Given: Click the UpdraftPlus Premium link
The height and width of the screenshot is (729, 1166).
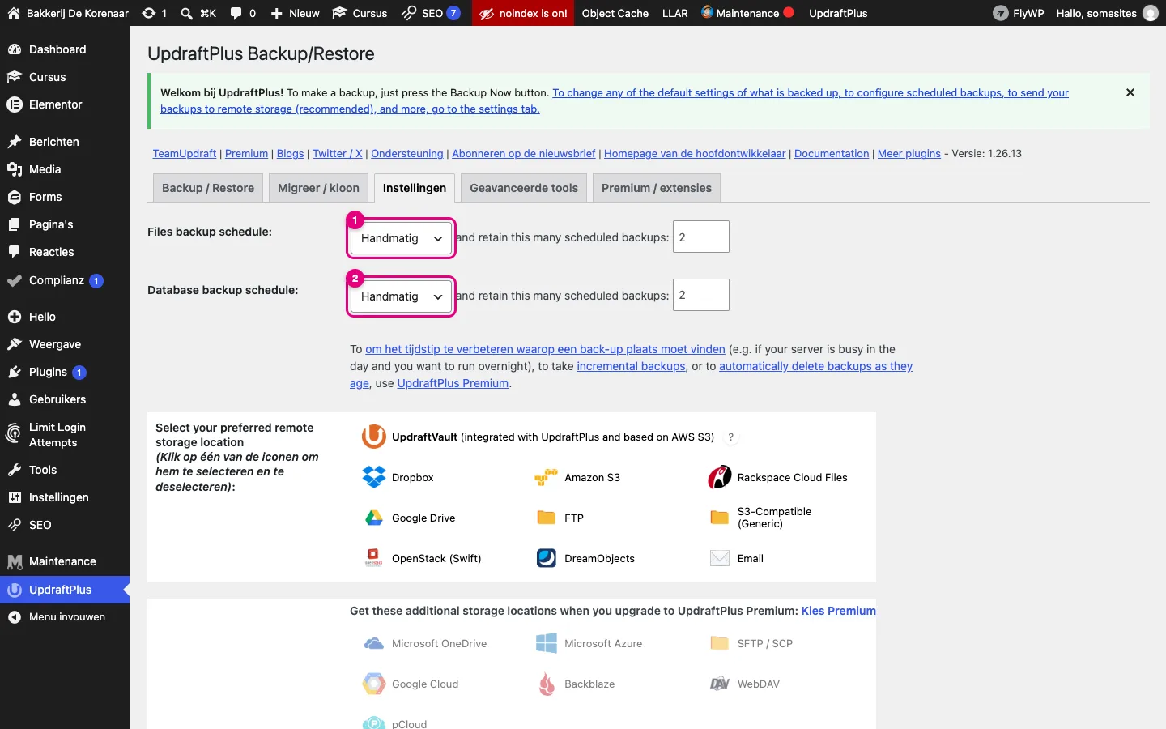Looking at the screenshot, I should 453,383.
